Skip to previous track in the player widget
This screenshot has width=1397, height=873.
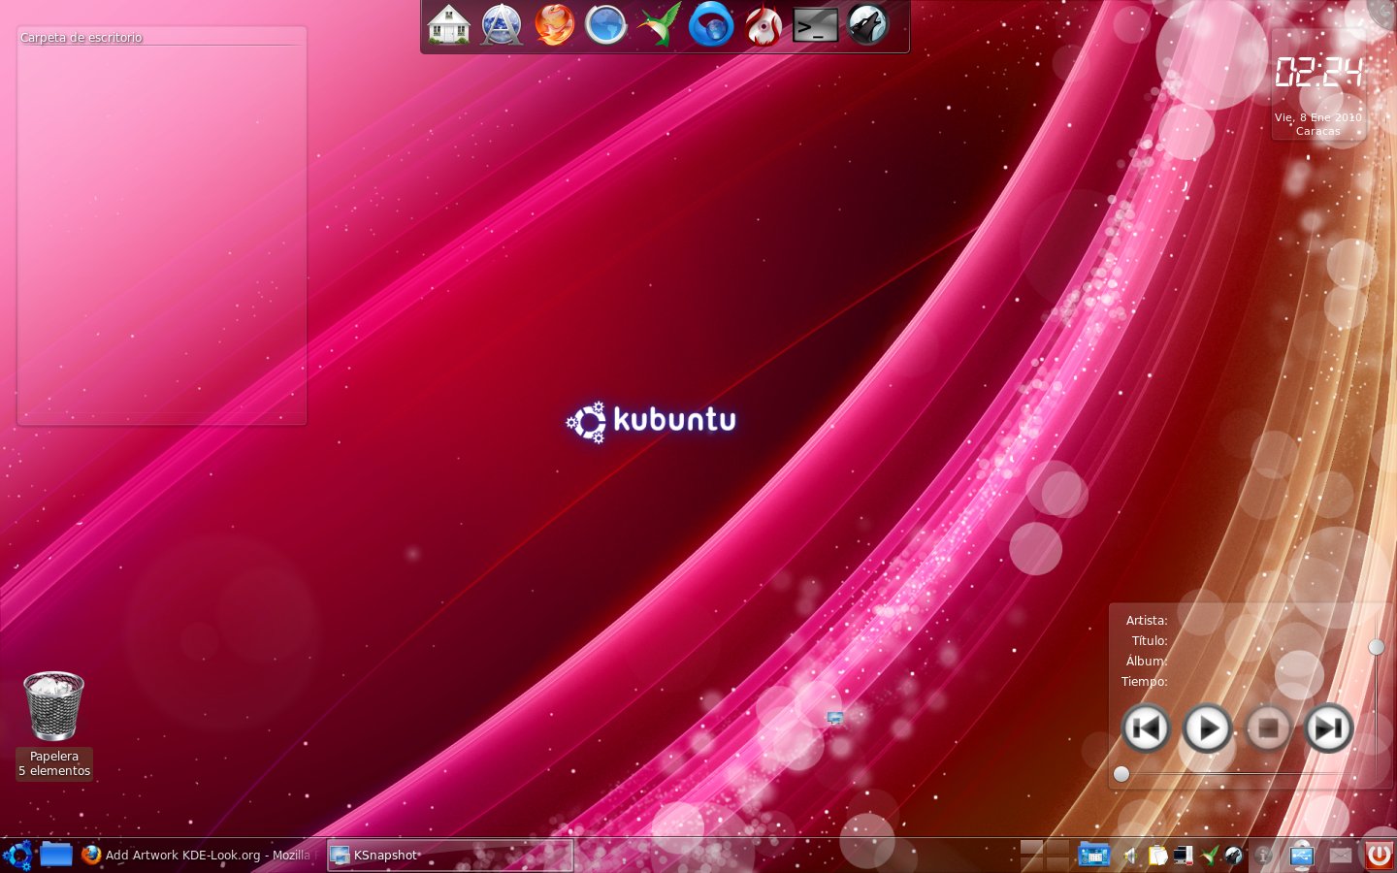point(1147,727)
